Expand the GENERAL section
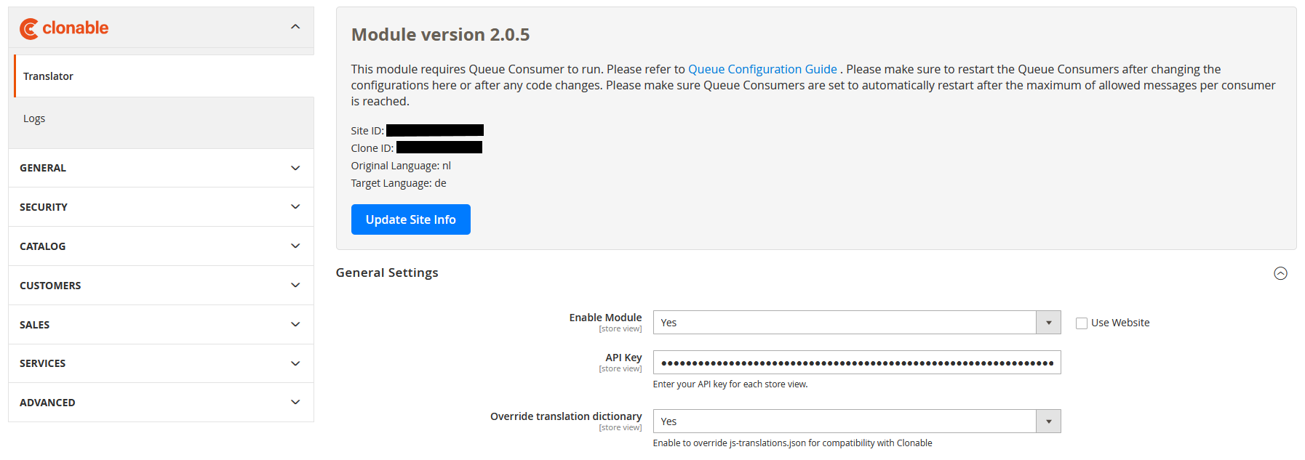The height and width of the screenshot is (460, 1305). pyautogui.click(x=161, y=168)
